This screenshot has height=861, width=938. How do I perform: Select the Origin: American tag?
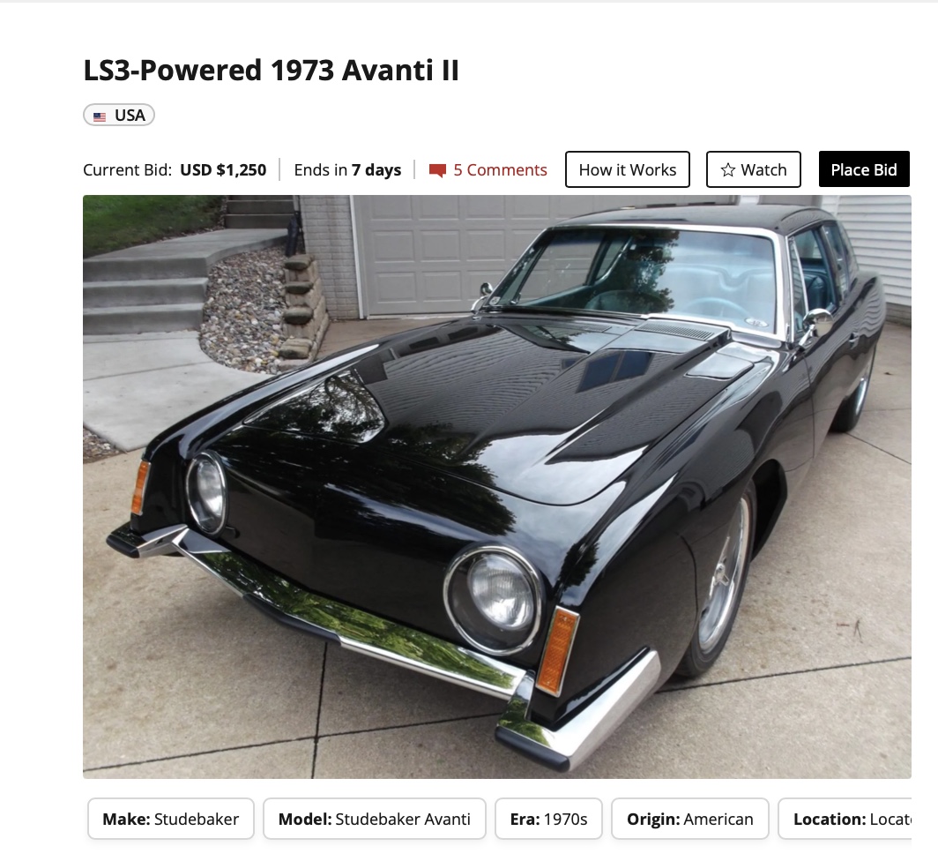point(689,819)
